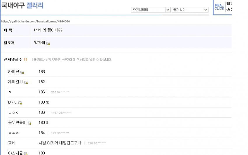Open gallog icon beside B·O

coord(20,103)
